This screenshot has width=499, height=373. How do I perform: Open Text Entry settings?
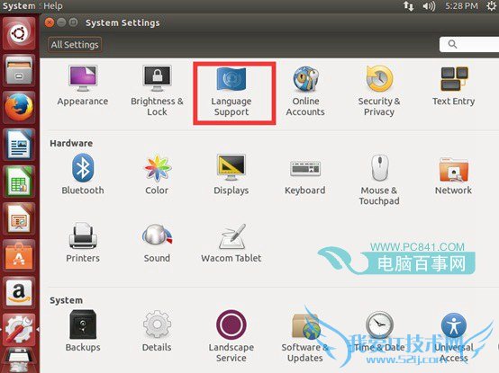tap(453, 85)
